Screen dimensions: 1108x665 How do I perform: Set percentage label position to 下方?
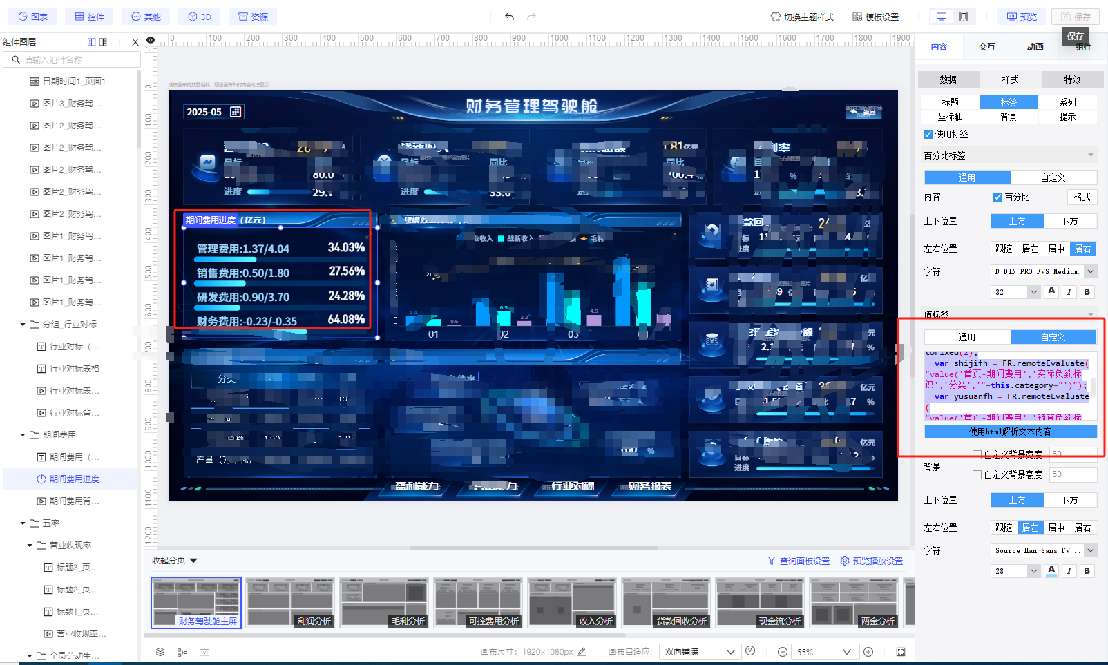point(1070,221)
